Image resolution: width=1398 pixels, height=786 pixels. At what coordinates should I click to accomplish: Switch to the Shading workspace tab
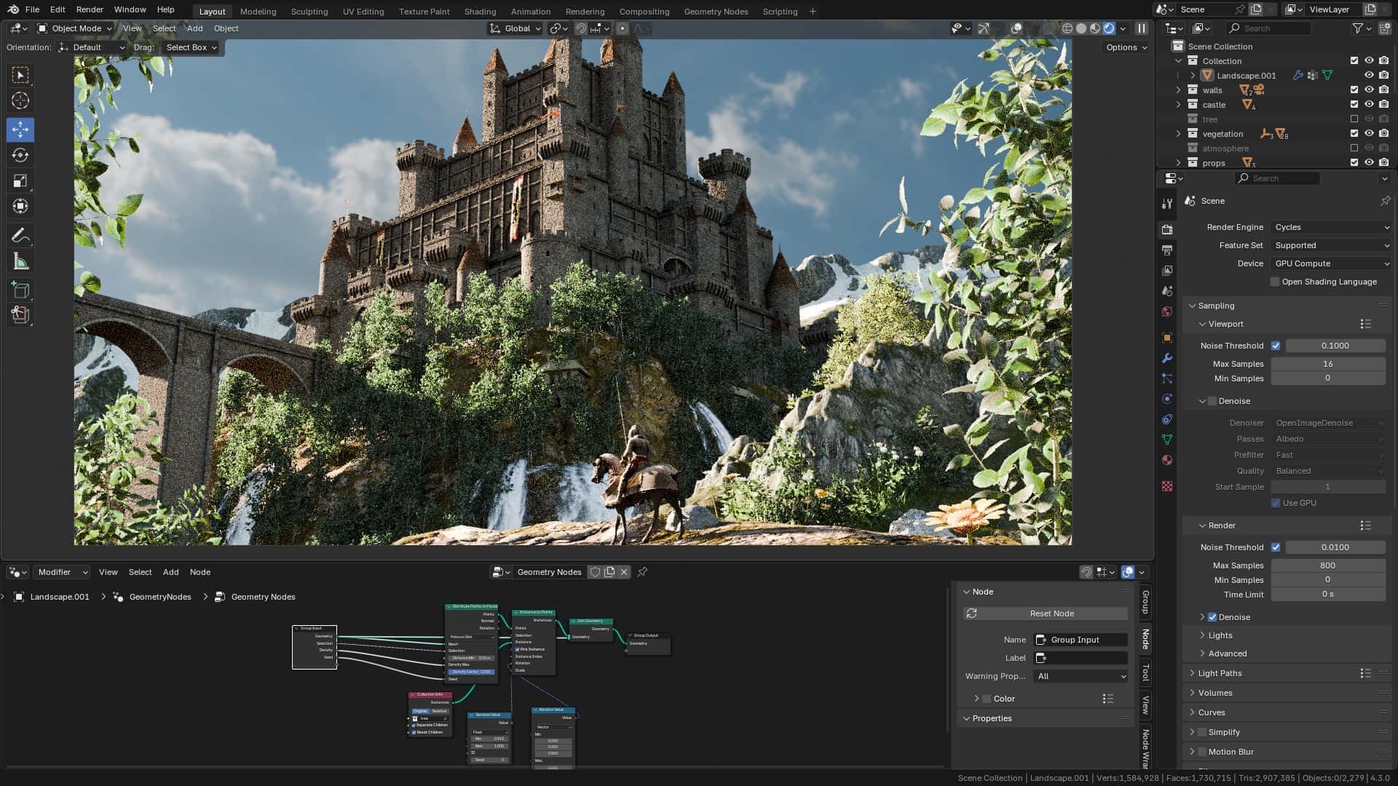click(x=480, y=11)
